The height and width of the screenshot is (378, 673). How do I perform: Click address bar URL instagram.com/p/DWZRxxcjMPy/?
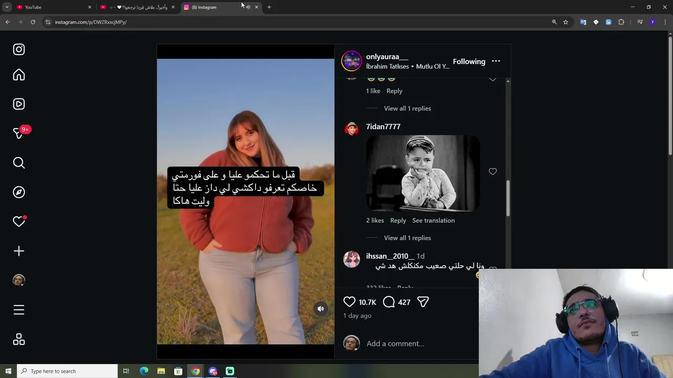click(91, 22)
